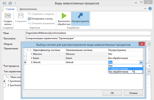Click Копировать ссылку in the ribbon

pyautogui.click(x=40, y=19)
